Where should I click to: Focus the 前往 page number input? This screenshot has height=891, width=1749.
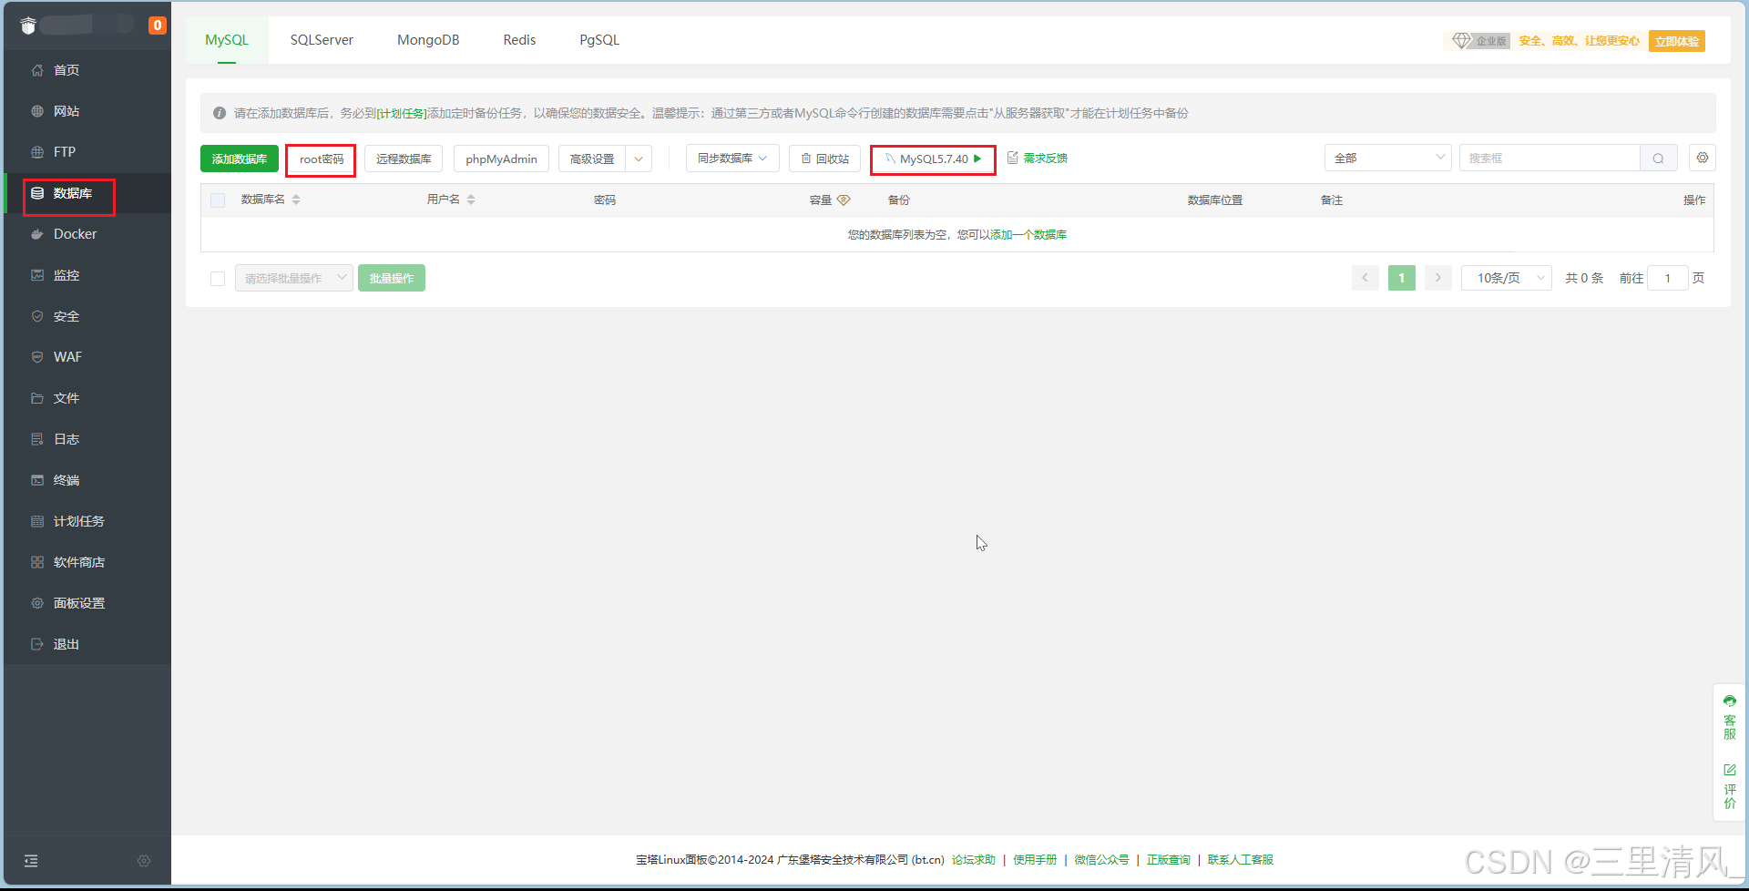(x=1668, y=278)
